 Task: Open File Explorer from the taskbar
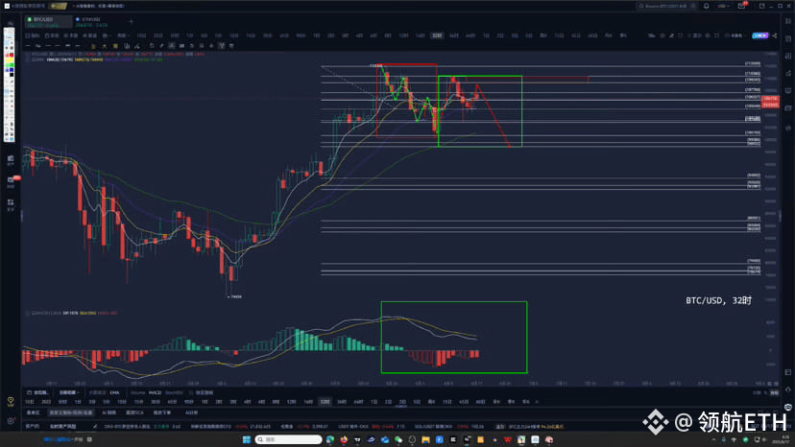(x=426, y=439)
